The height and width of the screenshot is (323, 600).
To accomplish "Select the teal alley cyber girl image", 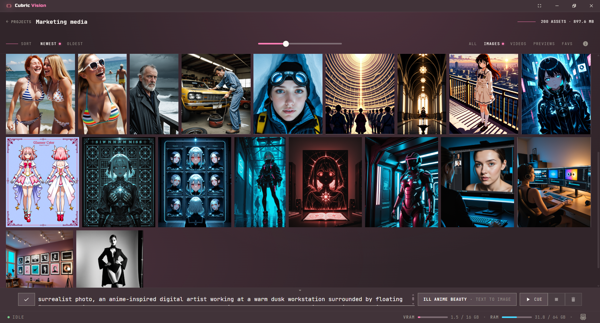I will click(x=260, y=182).
